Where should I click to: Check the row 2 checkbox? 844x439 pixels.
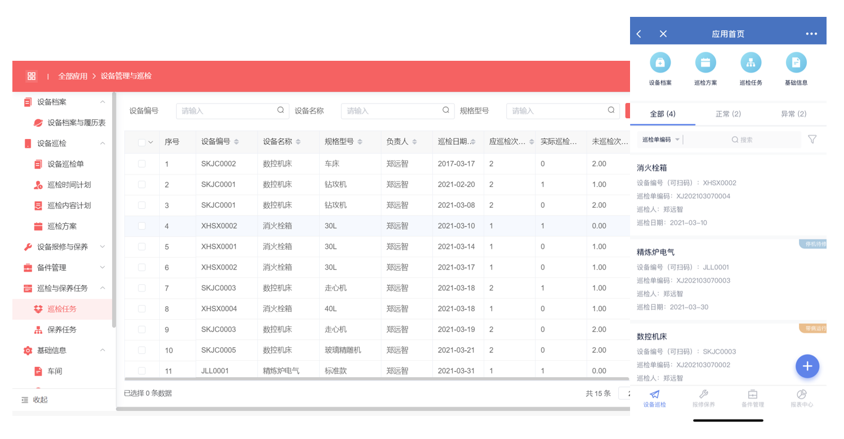(142, 185)
